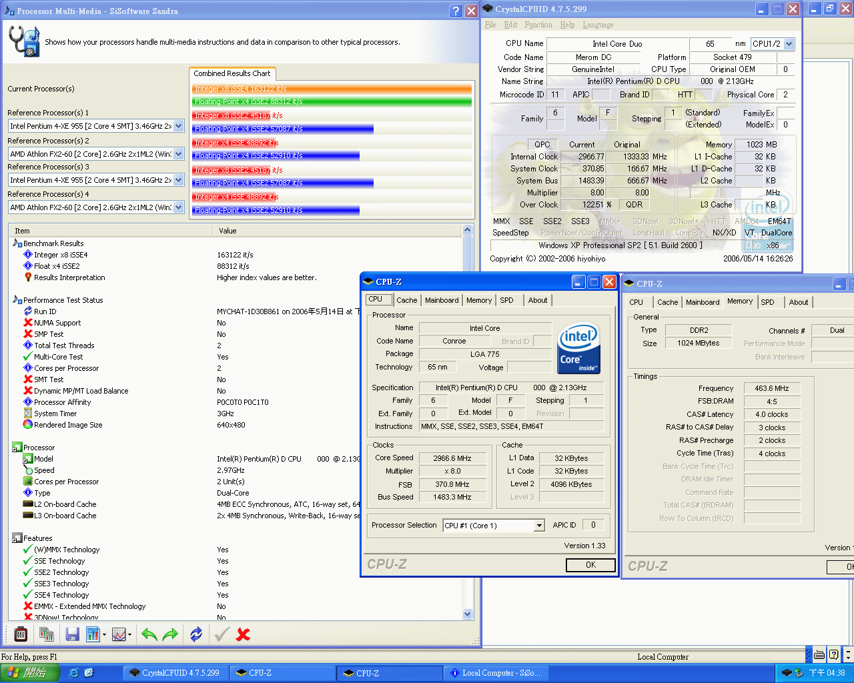Launch Internet Explorer from quick launch

click(x=74, y=673)
